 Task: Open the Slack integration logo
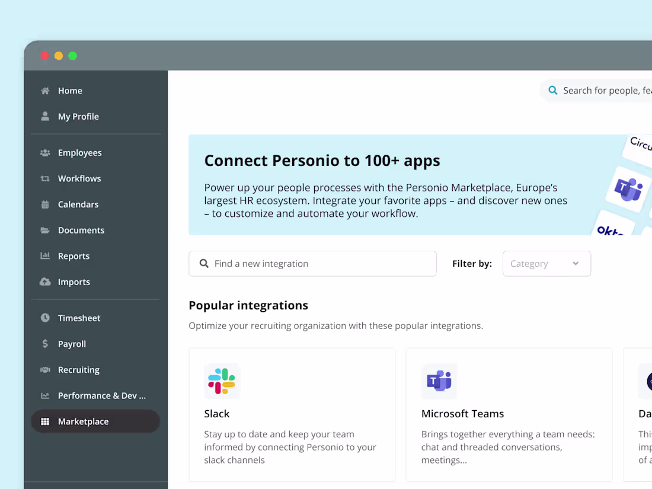pyautogui.click(x=222, y=381)
